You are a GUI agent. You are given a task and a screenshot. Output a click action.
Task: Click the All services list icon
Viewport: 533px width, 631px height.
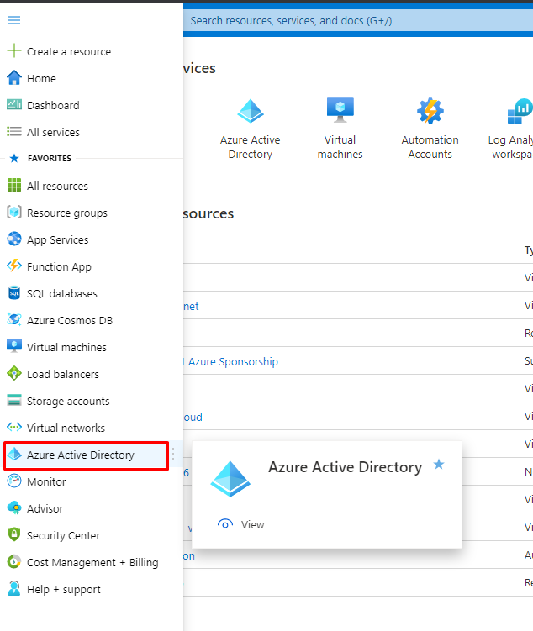pos(13,132)
